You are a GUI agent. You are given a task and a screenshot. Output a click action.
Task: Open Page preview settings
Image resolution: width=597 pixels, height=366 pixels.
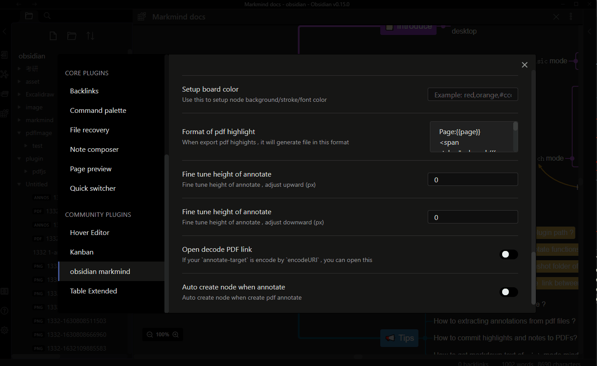point(111,169)
